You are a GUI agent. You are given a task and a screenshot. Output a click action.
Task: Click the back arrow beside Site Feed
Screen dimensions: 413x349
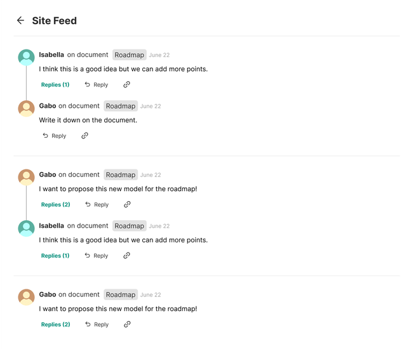click(x=20, y=20)
